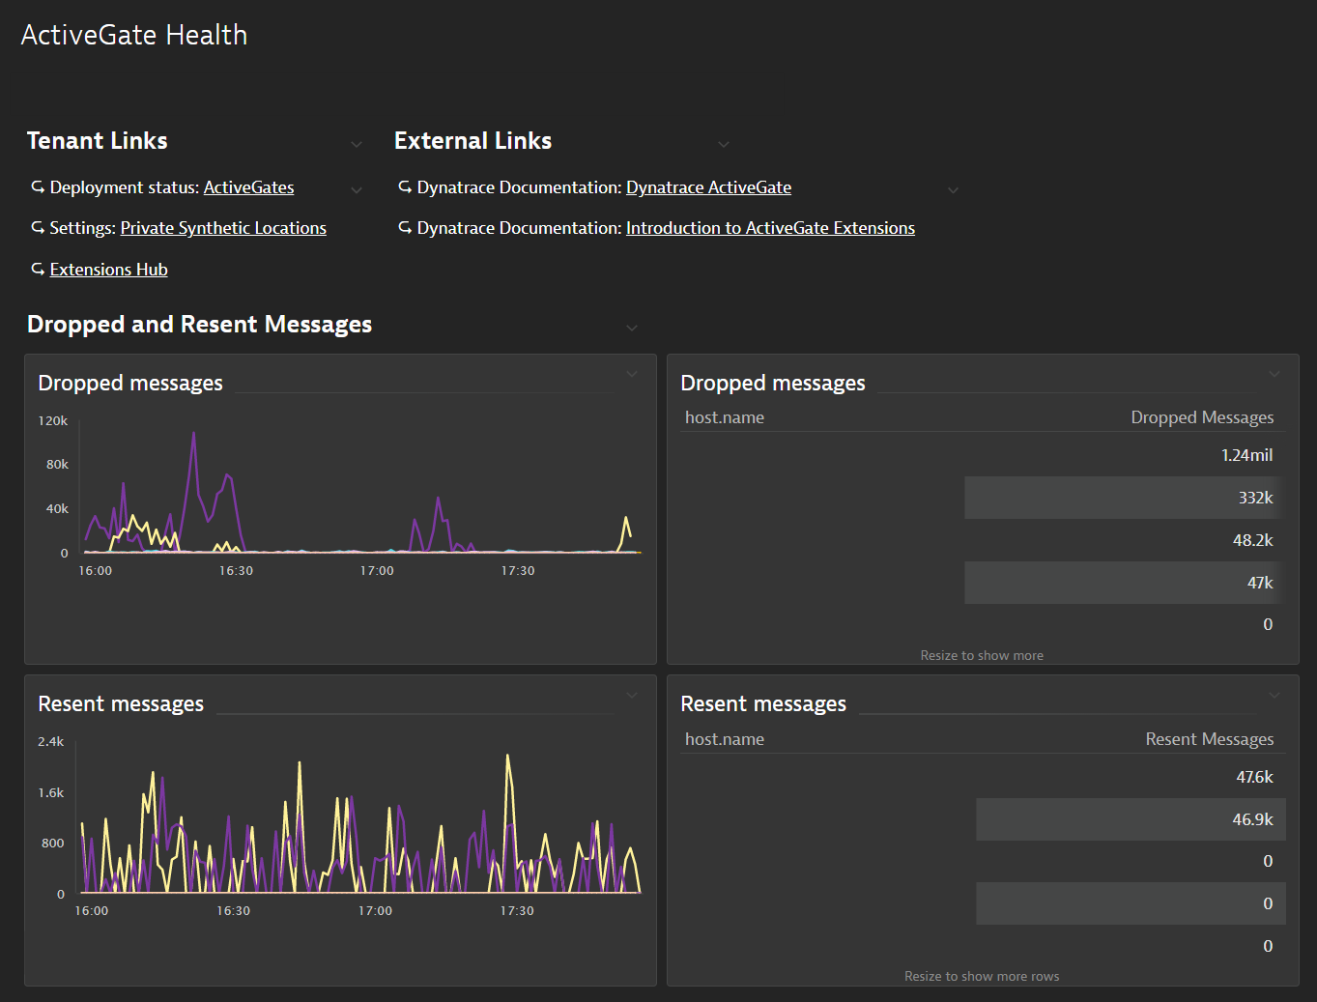Click the Tenant Links heading

(98, 141)
